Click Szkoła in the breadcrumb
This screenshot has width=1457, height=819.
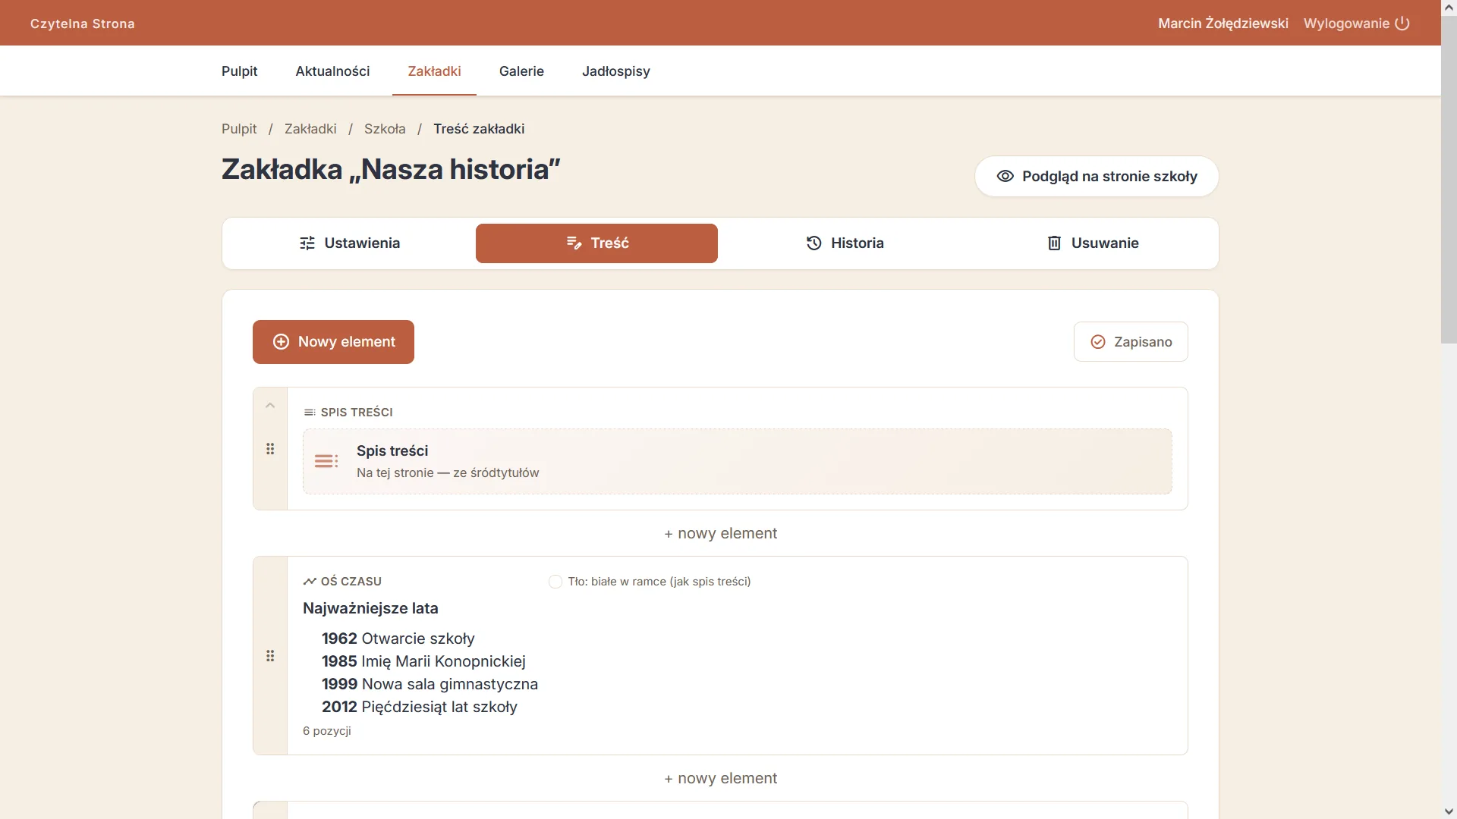tap(385, 129)
